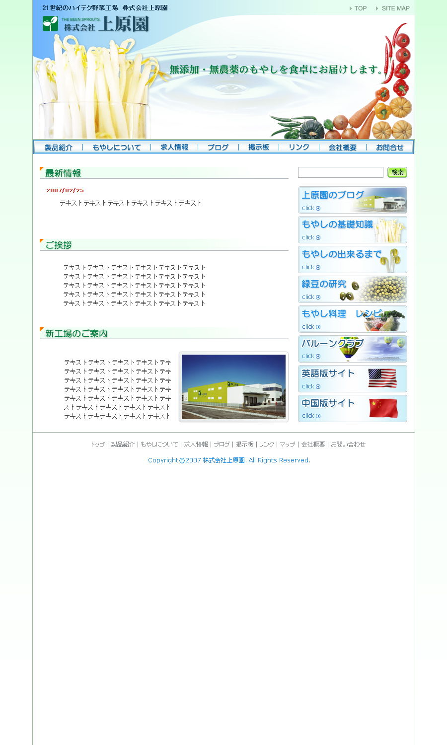Open the TOP link in header
This screenshot has width=447, height=745.
tap(358, 8)
